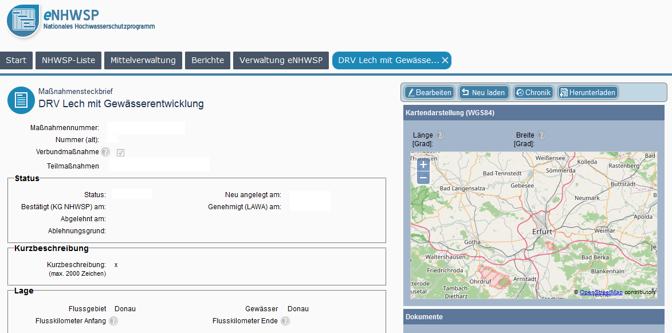Open the Chronik history
Screen dimensions: 672x333
pyautogui.click(x=533, y=92)
